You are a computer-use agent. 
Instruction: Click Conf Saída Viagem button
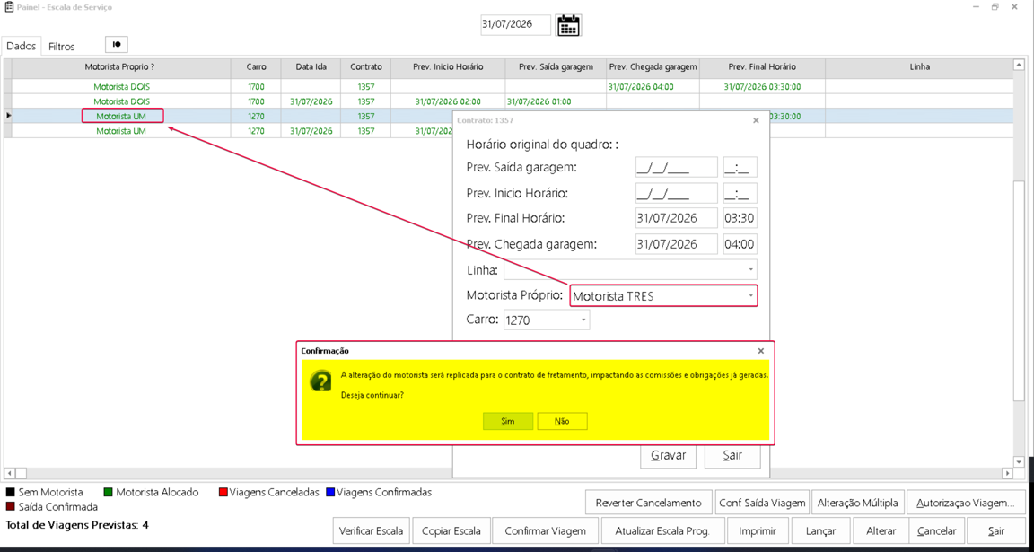(x=762, y=503)
